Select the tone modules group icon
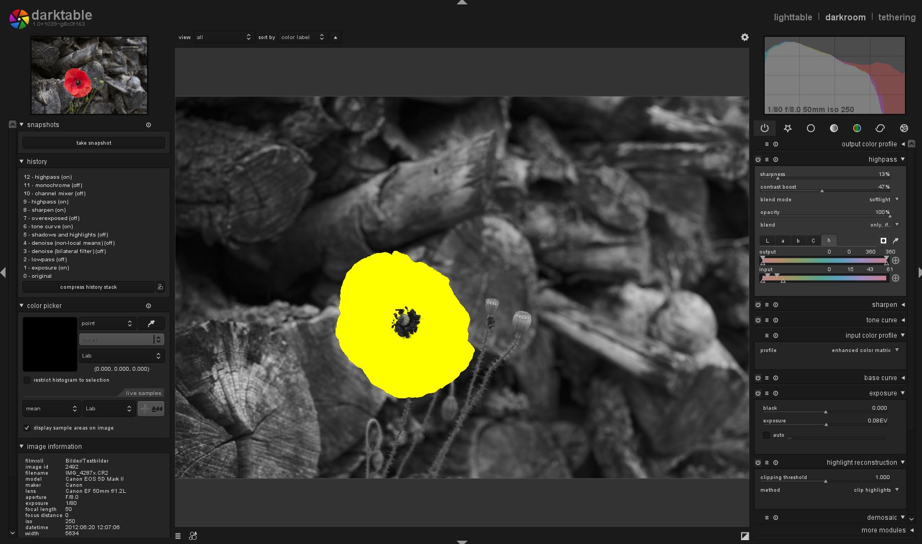 834,128
